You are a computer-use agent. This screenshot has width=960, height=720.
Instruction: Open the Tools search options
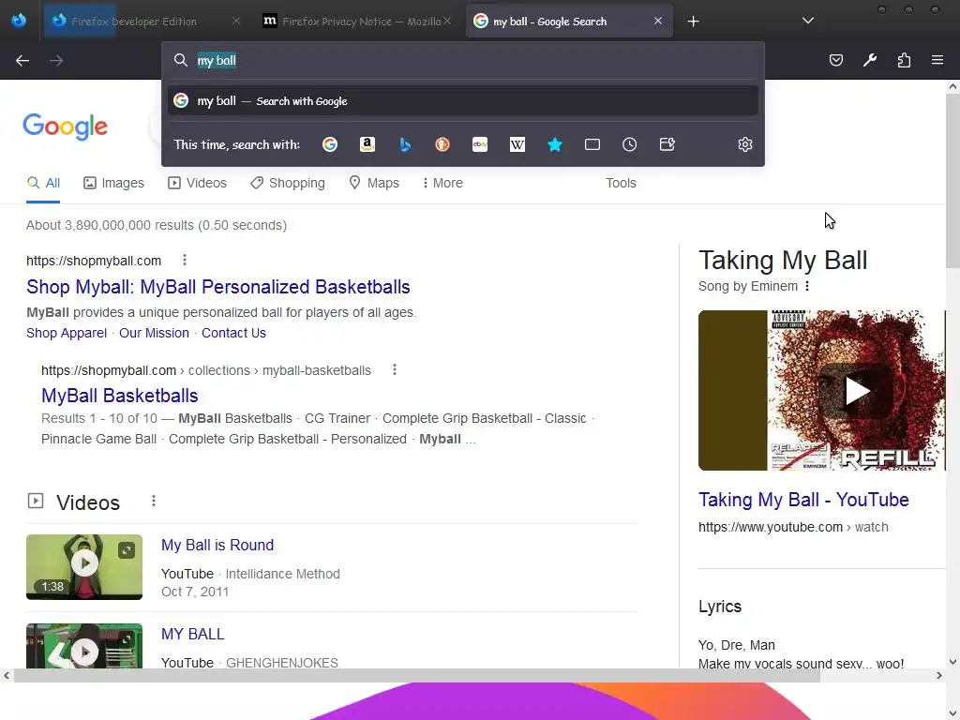coord(621,183)
